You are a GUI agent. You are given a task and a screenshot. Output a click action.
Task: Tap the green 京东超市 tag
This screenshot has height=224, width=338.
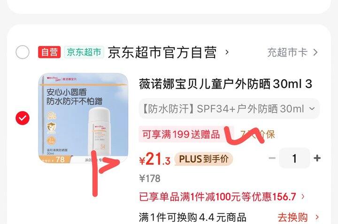click(84, 52)
